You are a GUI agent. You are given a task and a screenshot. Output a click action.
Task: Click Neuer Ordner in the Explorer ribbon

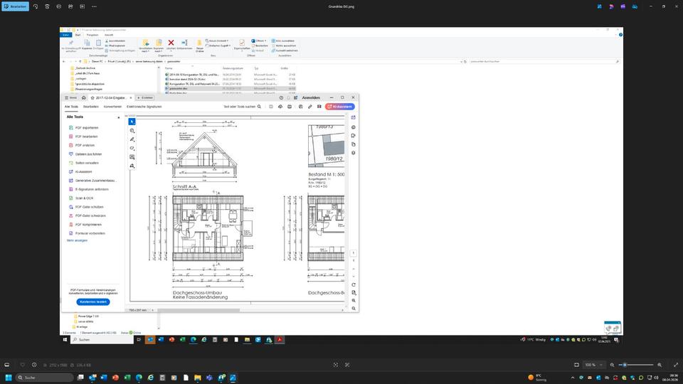pyautogui.click(x=199, y=46)
